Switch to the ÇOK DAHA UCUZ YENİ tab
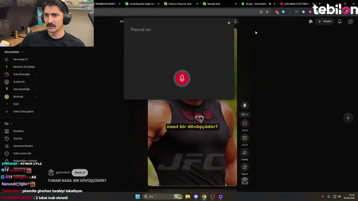The image size is (358, 201). pos(297,4)
